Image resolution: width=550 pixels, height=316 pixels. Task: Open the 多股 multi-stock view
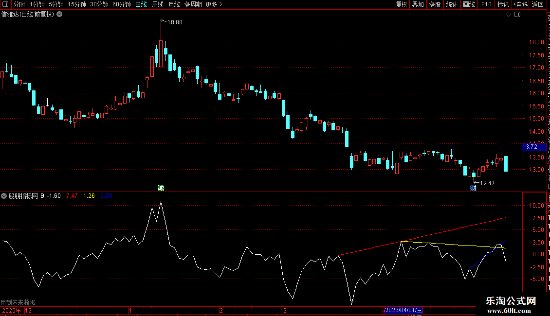[435, 4]
